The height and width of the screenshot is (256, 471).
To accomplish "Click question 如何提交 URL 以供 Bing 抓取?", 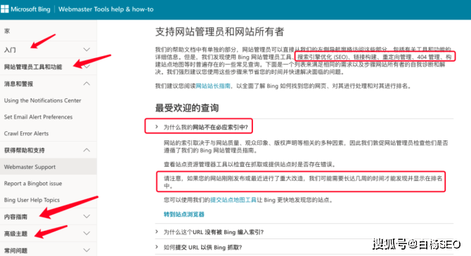I will pyautogui.click(x=202, y=248).
